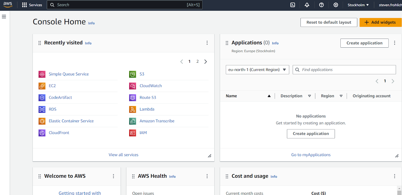Click the Add widgets button
This screenshot has height=195, width=402.
(381, 22)
